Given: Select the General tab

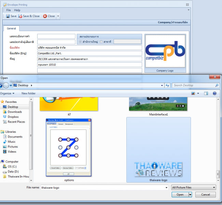Looking at the screenshot, I should point(11,28).
